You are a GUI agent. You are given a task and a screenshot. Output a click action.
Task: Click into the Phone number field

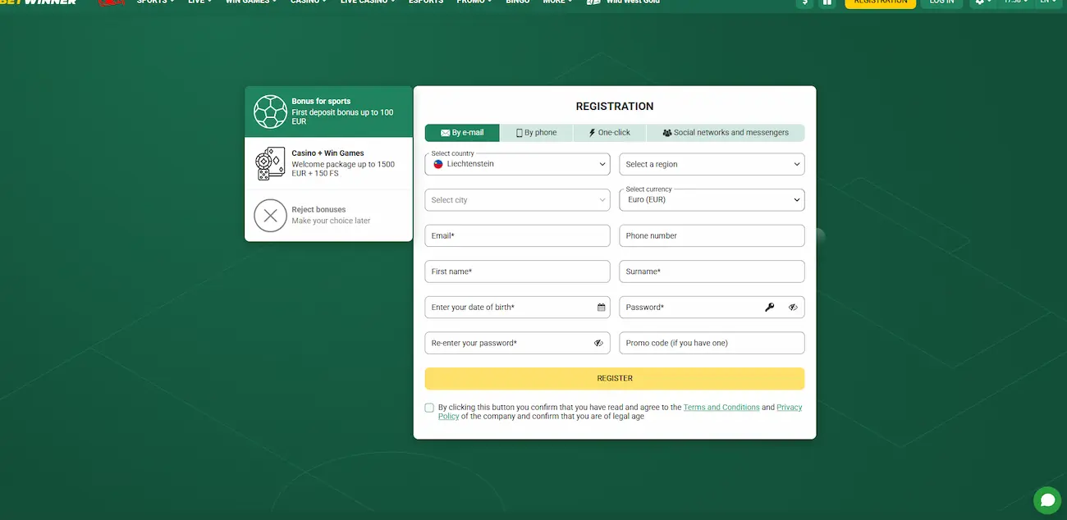[712, 235]
